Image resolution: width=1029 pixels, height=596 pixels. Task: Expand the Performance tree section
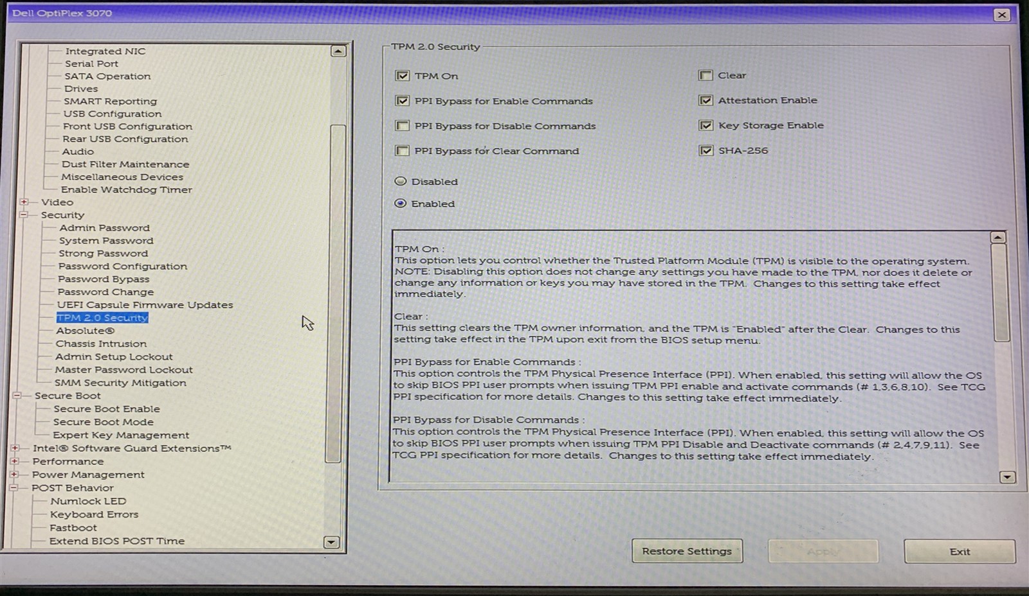pos(15,461)
